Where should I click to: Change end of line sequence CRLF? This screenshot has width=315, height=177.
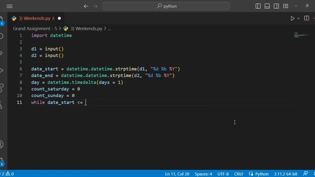click(x=239, y=174)
